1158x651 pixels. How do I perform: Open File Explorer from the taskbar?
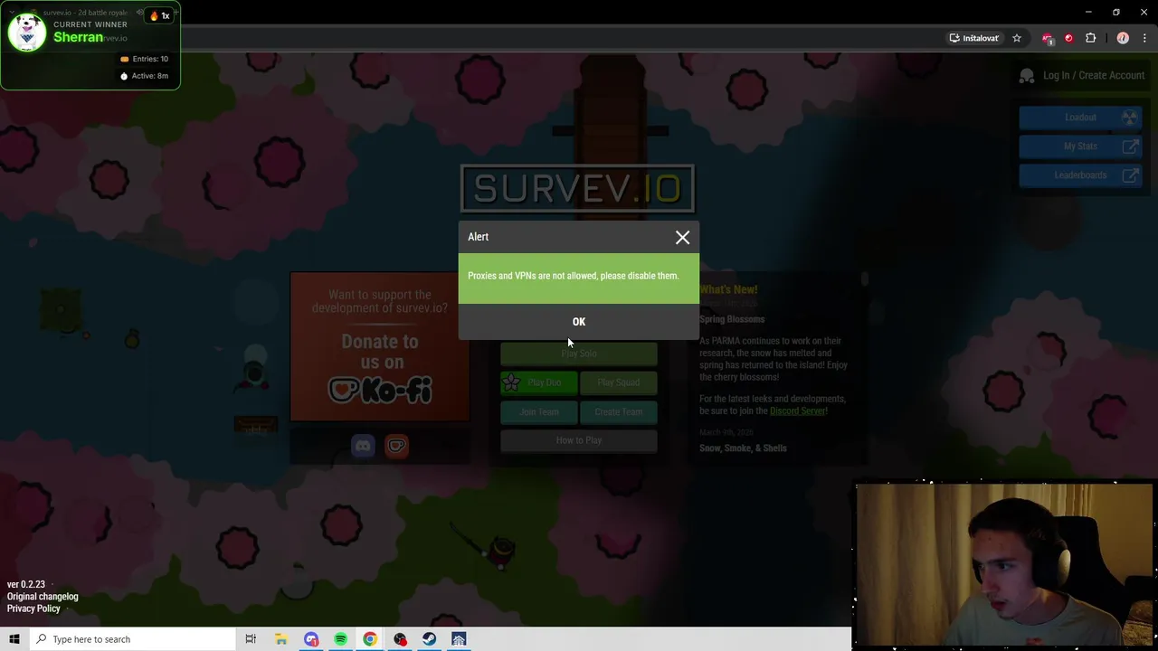tap(281, 639)
